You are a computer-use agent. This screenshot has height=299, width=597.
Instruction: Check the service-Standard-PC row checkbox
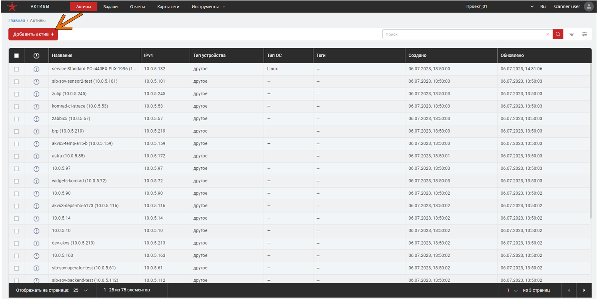[x=16, y=69]
